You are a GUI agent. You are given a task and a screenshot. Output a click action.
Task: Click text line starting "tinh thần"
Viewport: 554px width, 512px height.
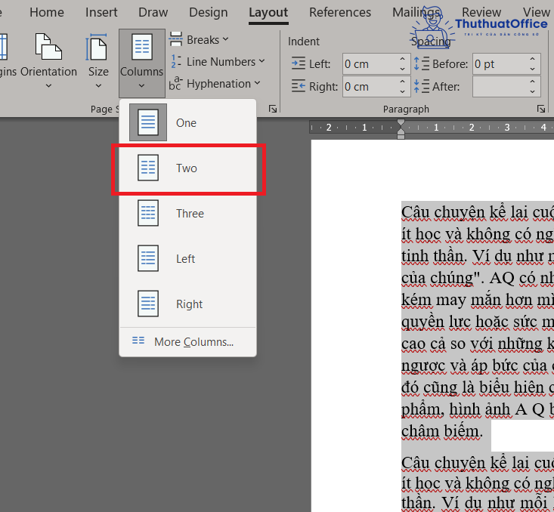click(478, 256)
